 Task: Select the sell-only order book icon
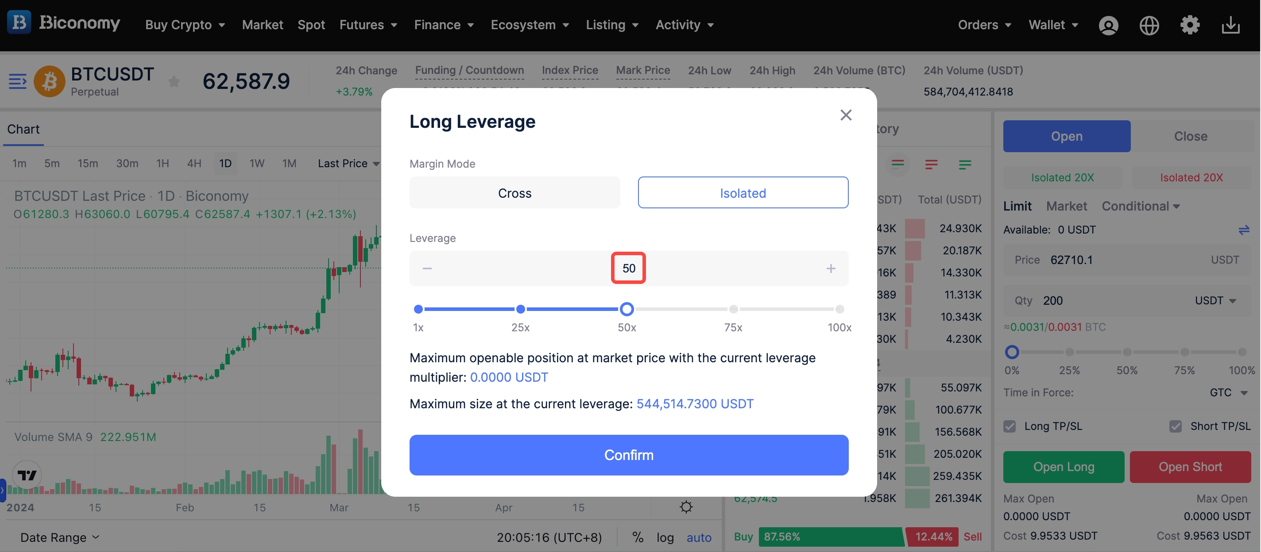[931, 164]
